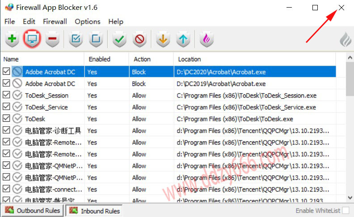354x217 pixels.
Task: Minimize the Firewall App Blocker window
Action: [x=289, y=8]
